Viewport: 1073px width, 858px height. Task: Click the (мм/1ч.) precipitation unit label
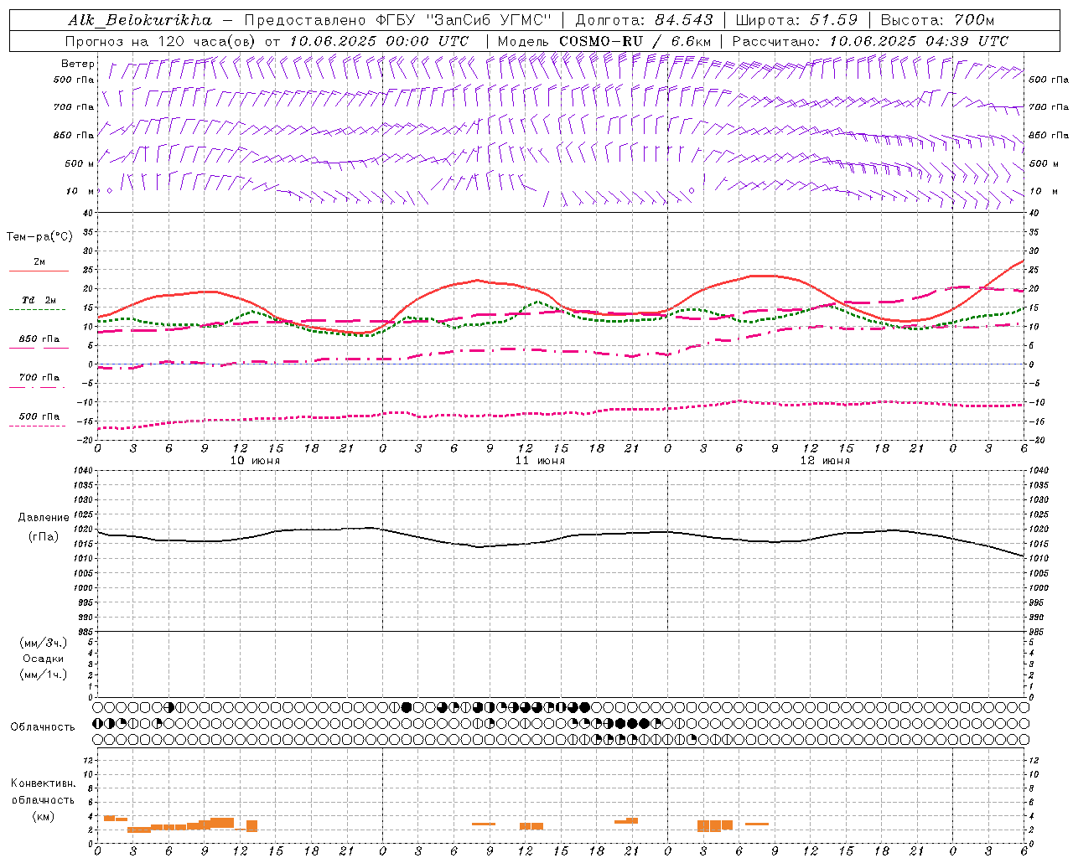pyautogui.click(x=44, y=675)
